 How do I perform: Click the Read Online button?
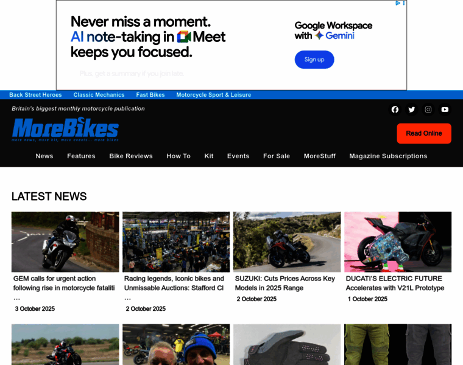pyautogui.click(x=424, y=133)
